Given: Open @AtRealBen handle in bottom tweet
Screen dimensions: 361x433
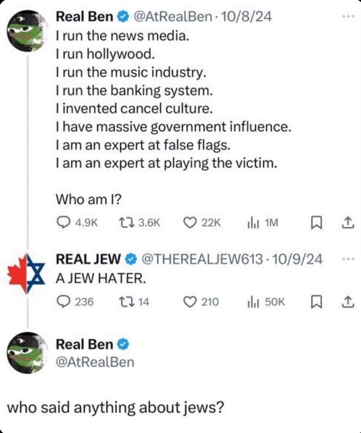Looking at the screenshot, I should pyautogui.click(x=95, y=362).
